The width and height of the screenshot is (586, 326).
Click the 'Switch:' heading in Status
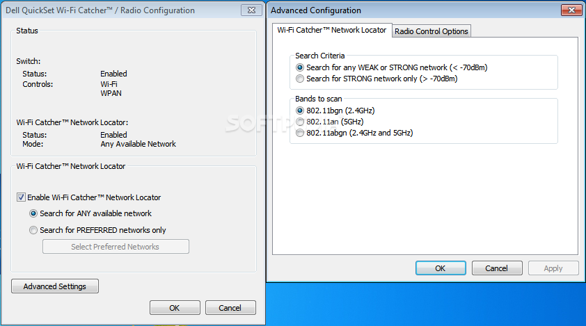29,61
